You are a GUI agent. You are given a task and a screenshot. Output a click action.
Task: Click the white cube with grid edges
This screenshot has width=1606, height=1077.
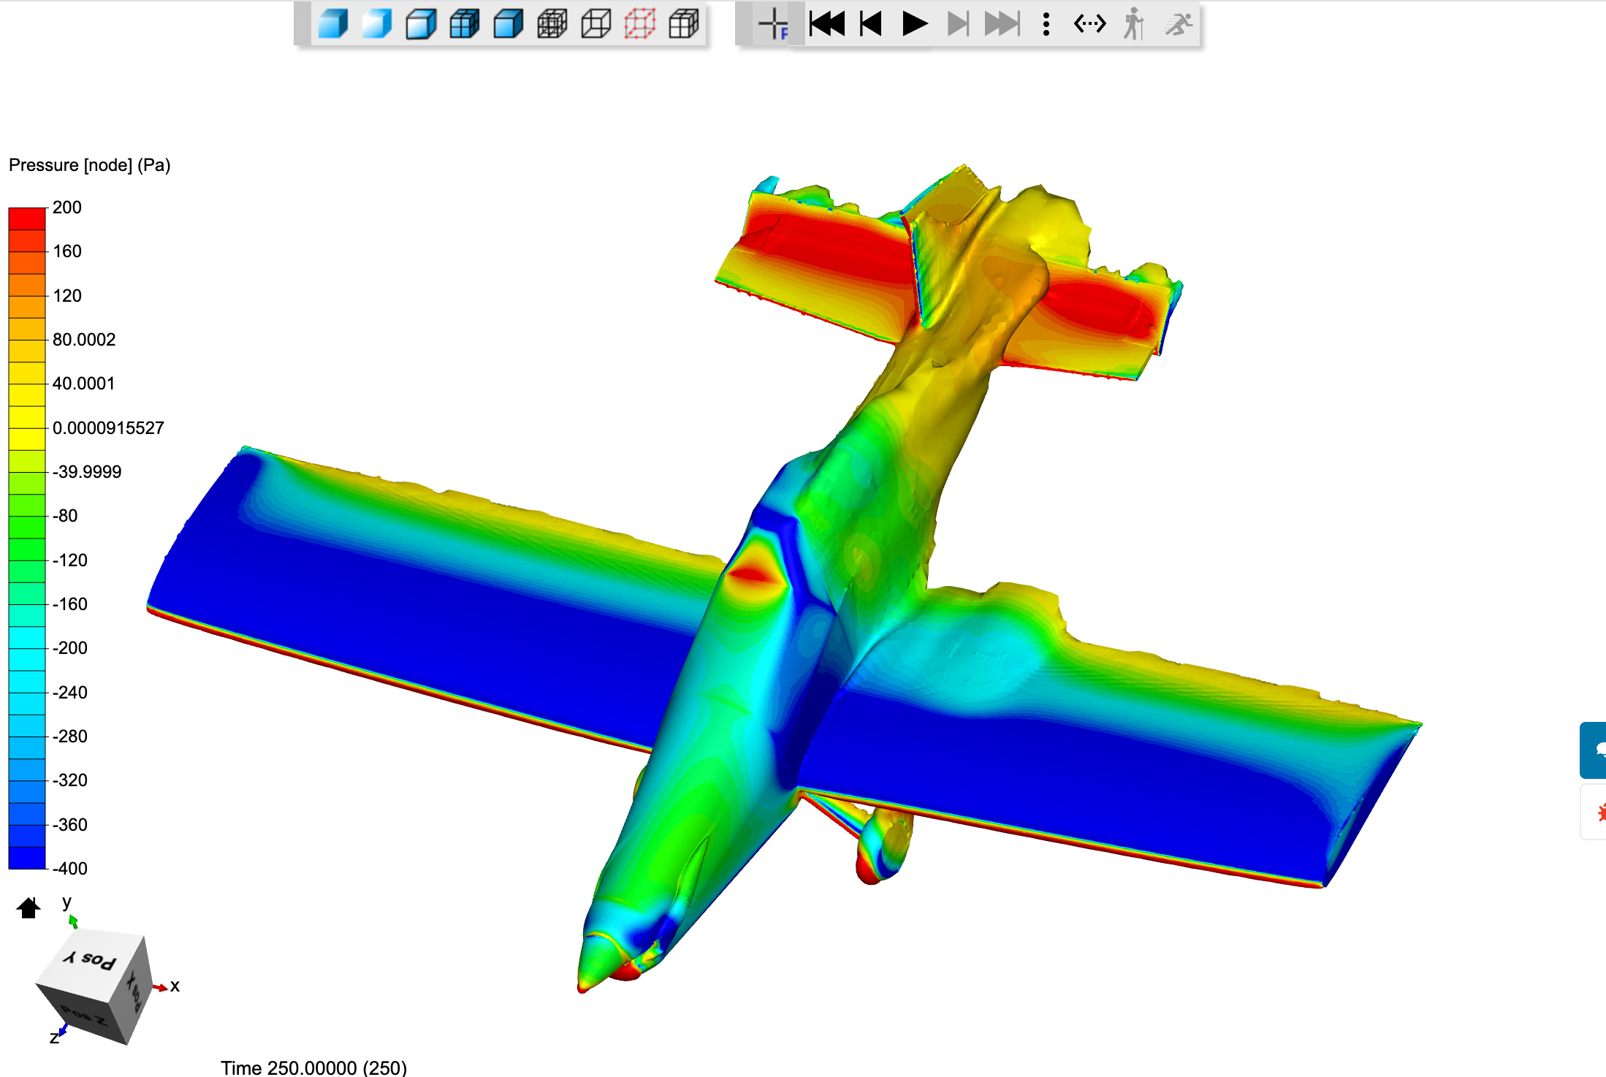click(x=684, y=24)
